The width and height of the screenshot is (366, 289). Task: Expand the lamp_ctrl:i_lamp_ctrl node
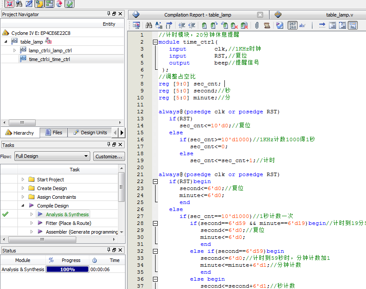pyautogui.click(x=14, y=51)
